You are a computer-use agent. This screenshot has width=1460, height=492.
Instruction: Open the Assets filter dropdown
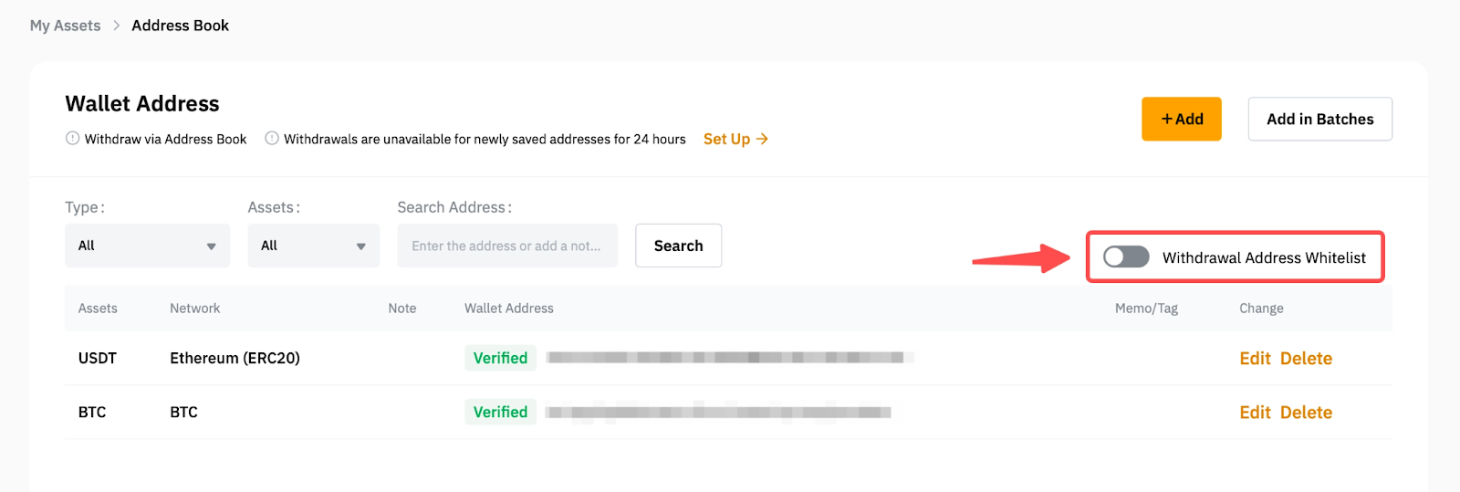(313, 246)
